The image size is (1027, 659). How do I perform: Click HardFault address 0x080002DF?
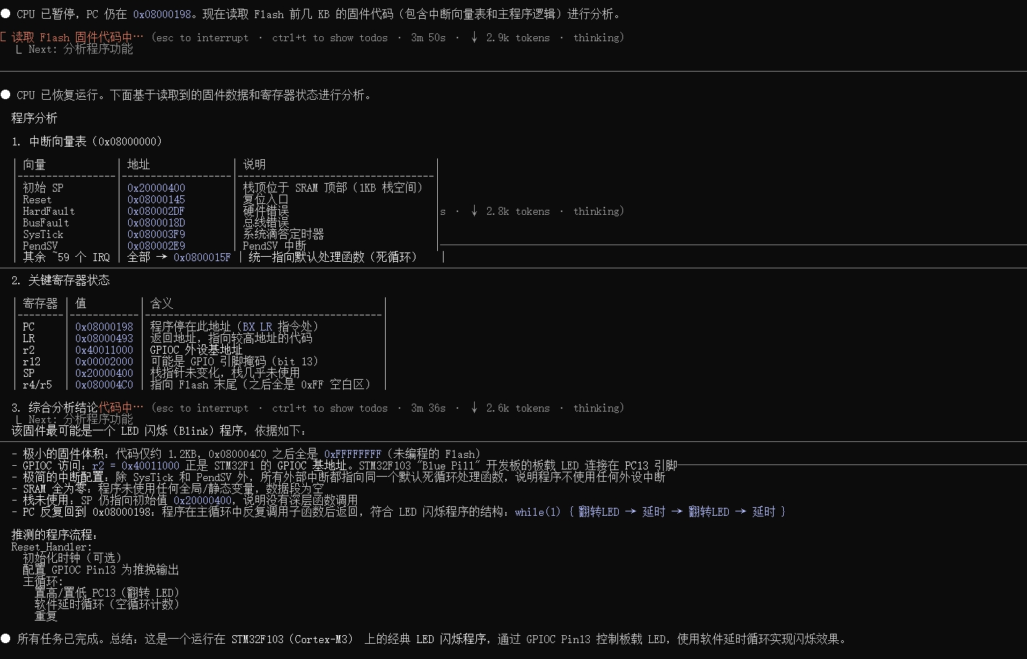pyautogui.click(x=156, y=211)
